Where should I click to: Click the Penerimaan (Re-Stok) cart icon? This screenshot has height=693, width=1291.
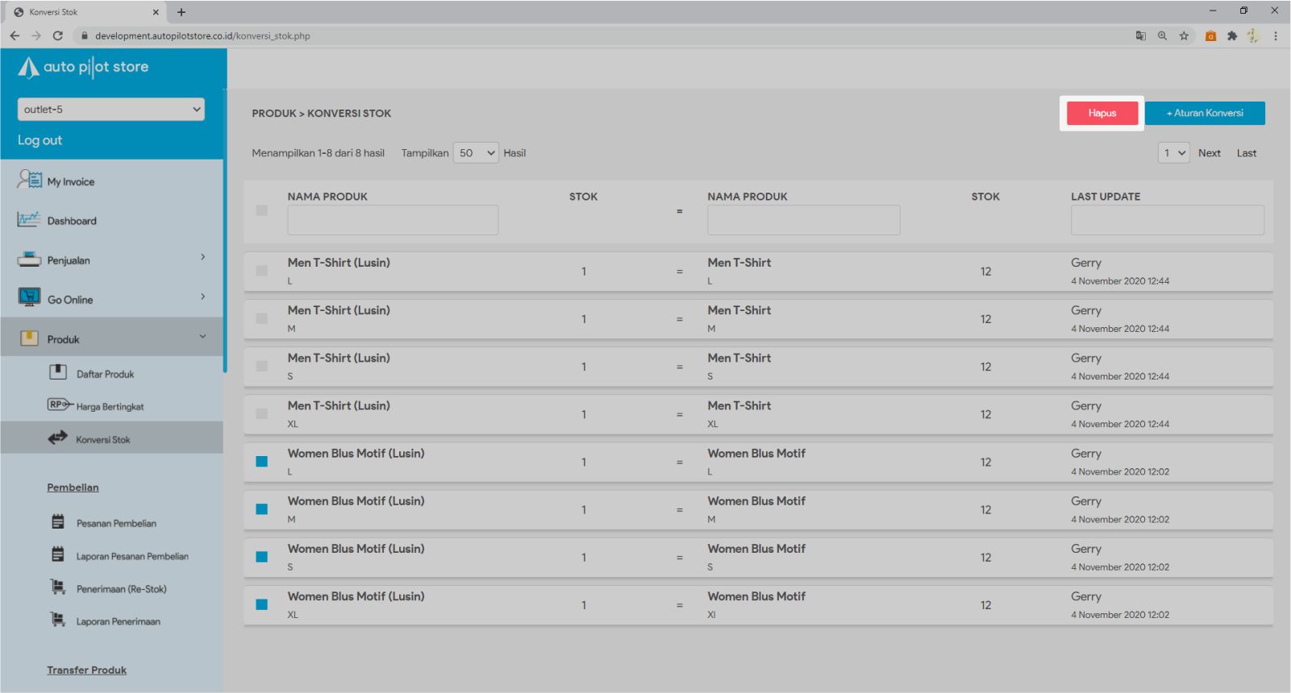(58, 587)
